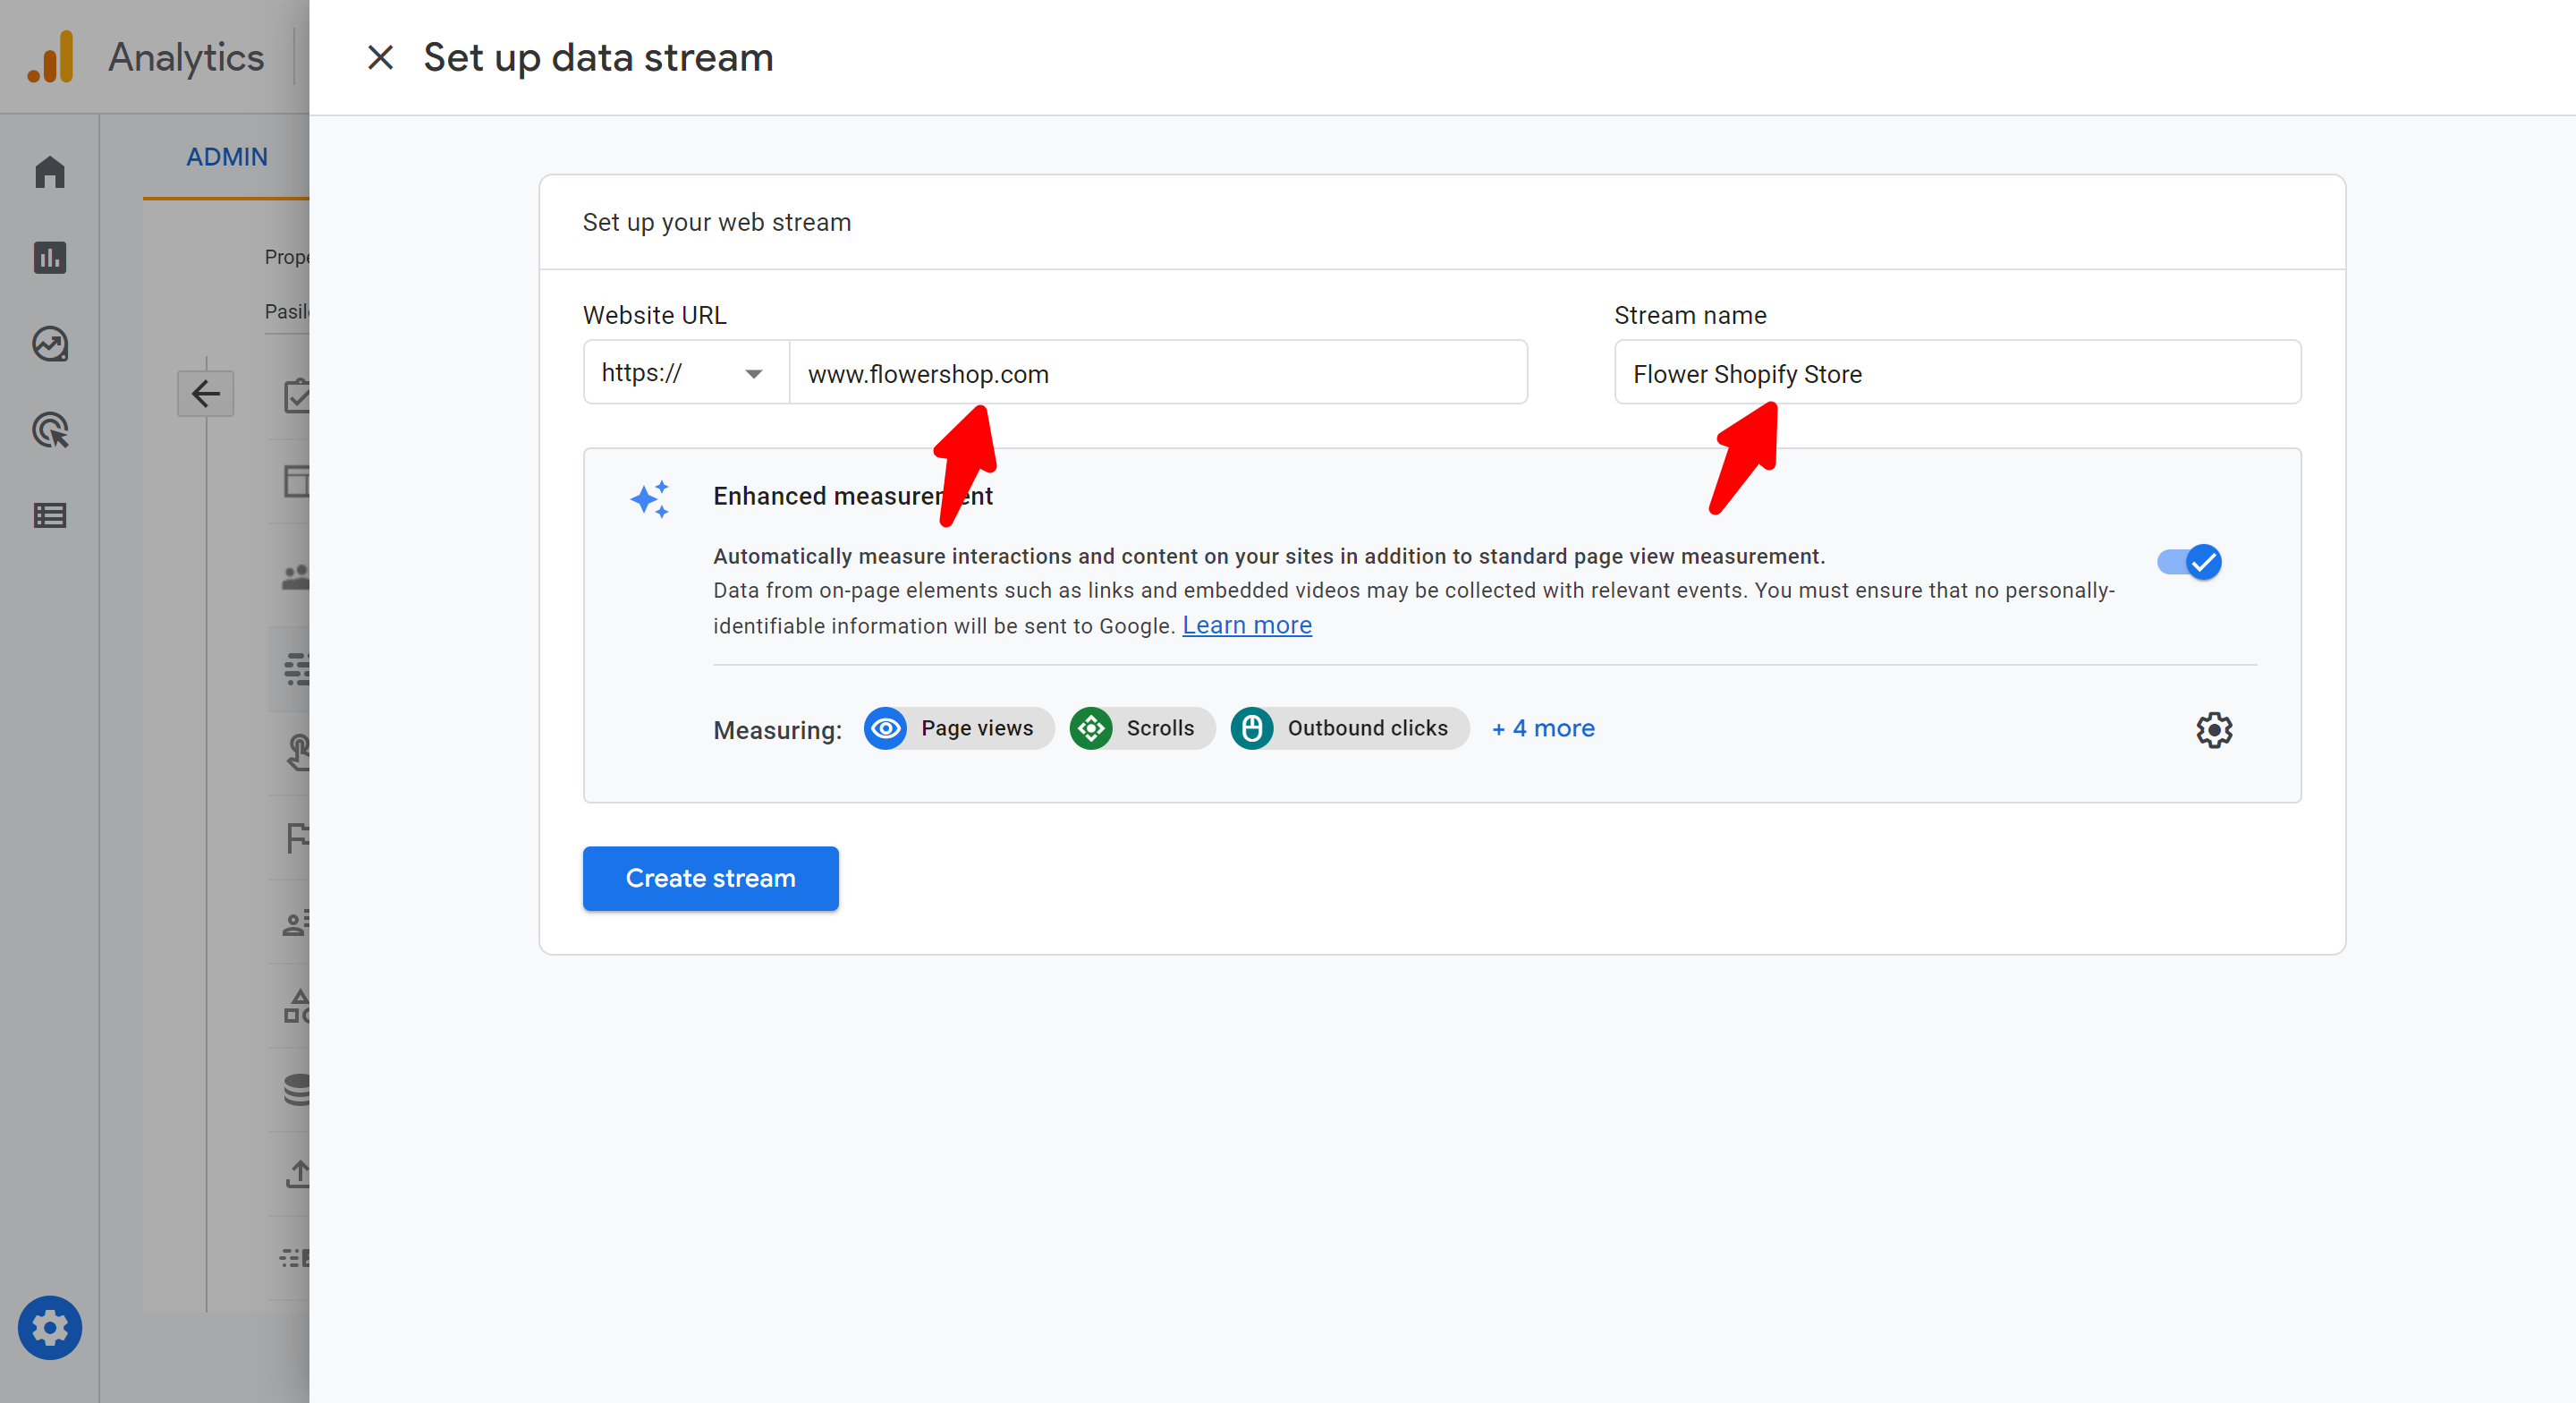Switch to the ADMIN tab

pyautogui.click(x=227, y=157)
